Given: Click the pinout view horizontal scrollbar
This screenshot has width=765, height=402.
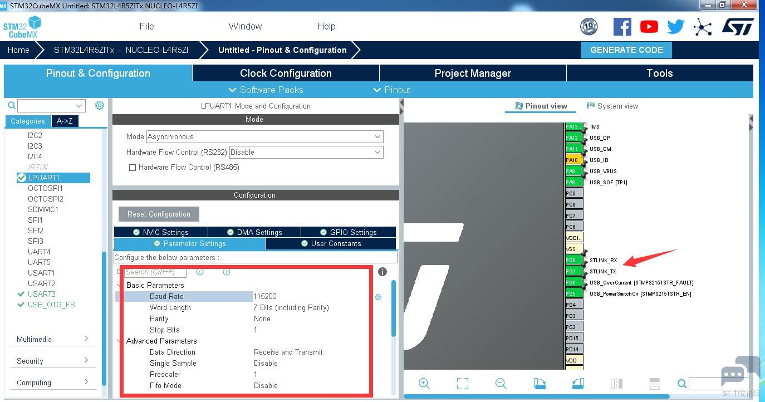Looking at the screenshot, I should point(537,396).
